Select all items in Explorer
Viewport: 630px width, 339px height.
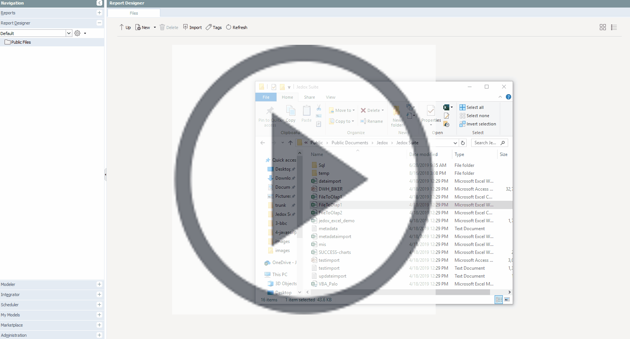472,107
